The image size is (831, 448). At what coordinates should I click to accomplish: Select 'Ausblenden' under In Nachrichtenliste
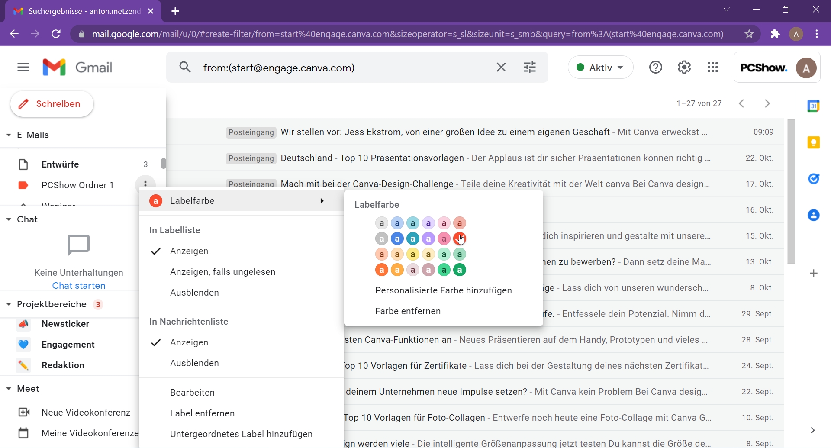(x=194, y=363)
